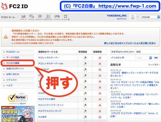The height and width of the screenshot is (122, 161).
Task: Click red X to unregister FC2レンタルサーバーLite
Action: [100, 64]
